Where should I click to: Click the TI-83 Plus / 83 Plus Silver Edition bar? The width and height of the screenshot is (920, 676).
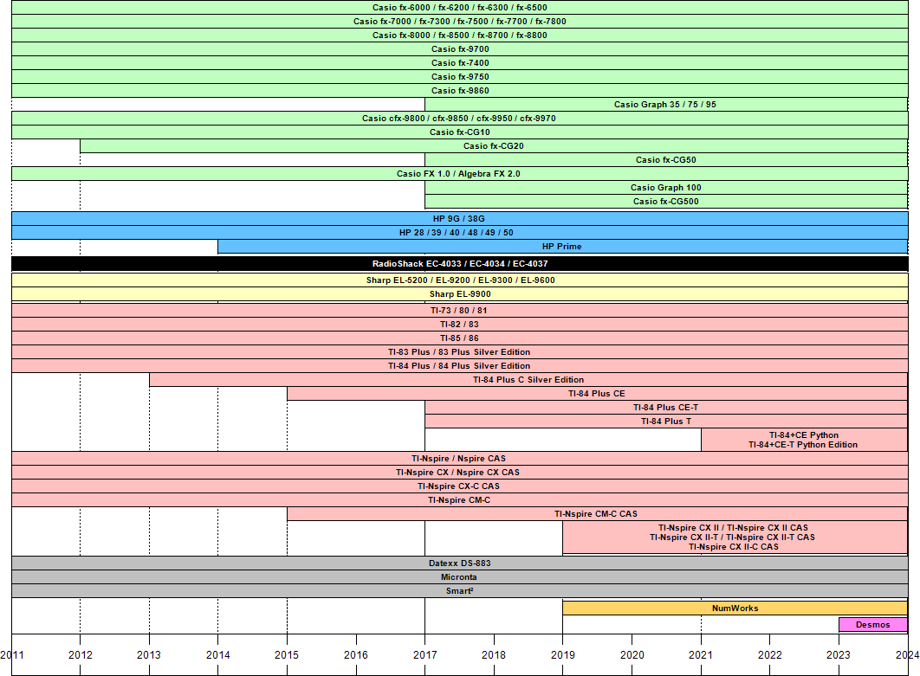(460, 352)
